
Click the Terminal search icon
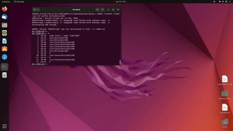click(x=97, y=9)
